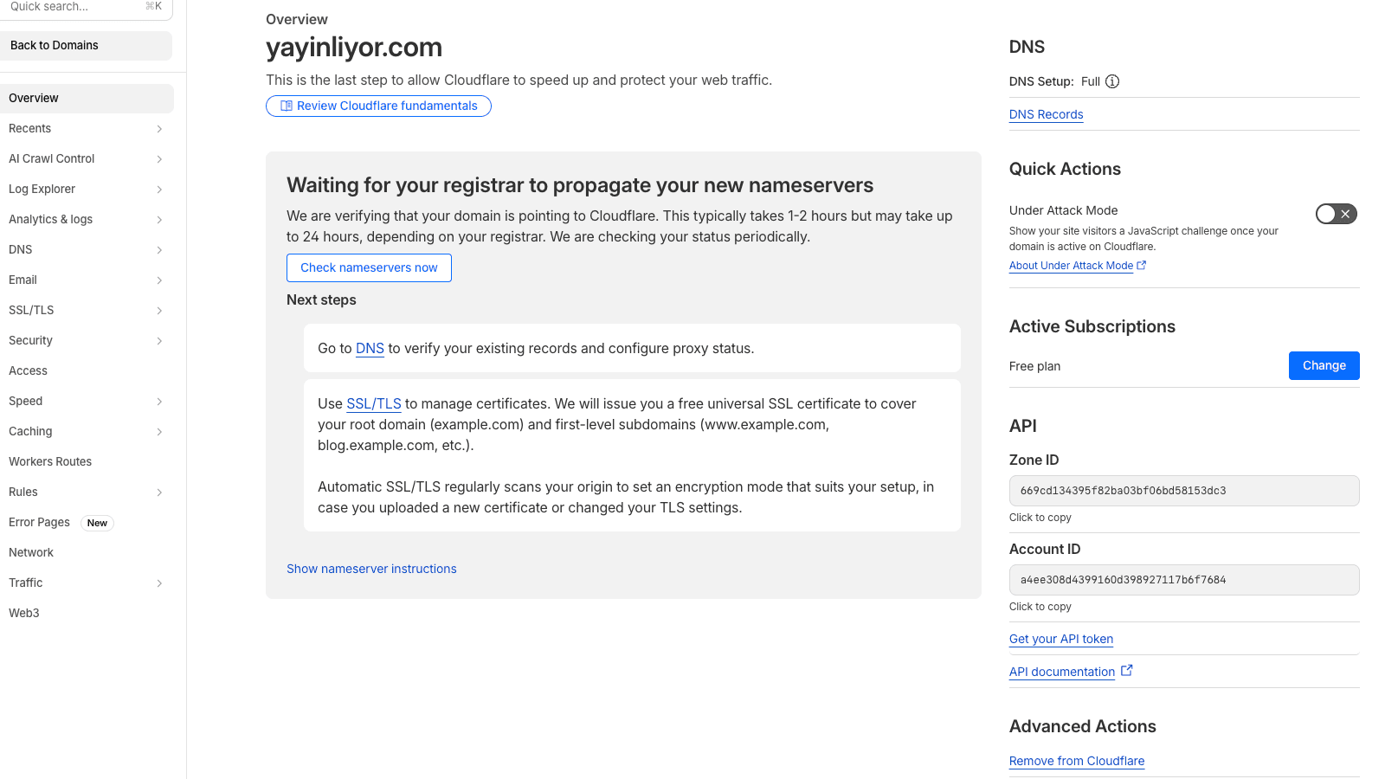
Task: Click book icon in Review Cloudflare fundamentals
Action: (287, 106)
